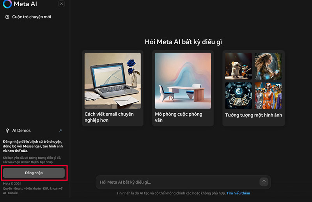Click the Đăng nhập login button
This screenshot has height=202, width=312.
coord(34,172)
